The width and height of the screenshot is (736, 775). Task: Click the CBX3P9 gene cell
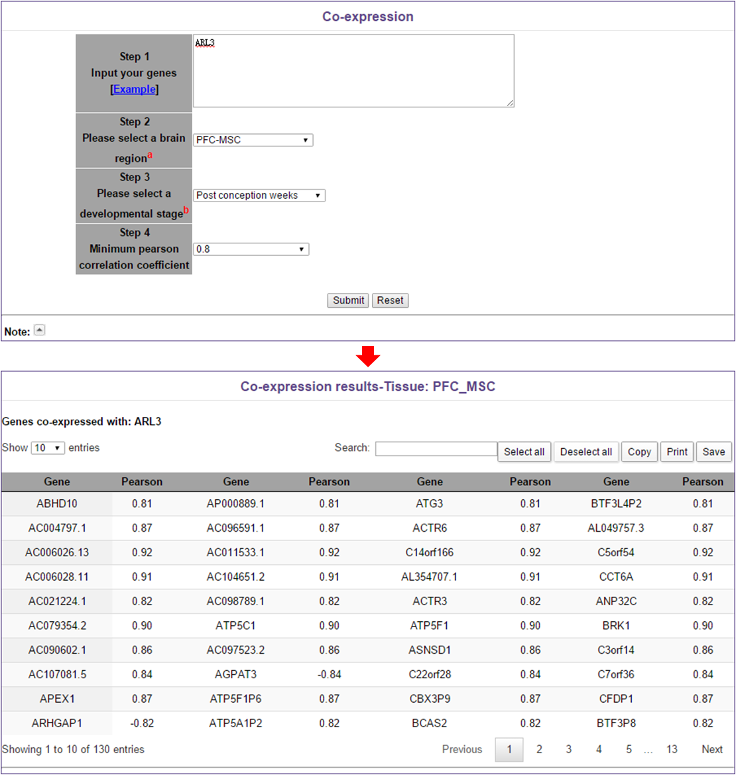(430, 699)
